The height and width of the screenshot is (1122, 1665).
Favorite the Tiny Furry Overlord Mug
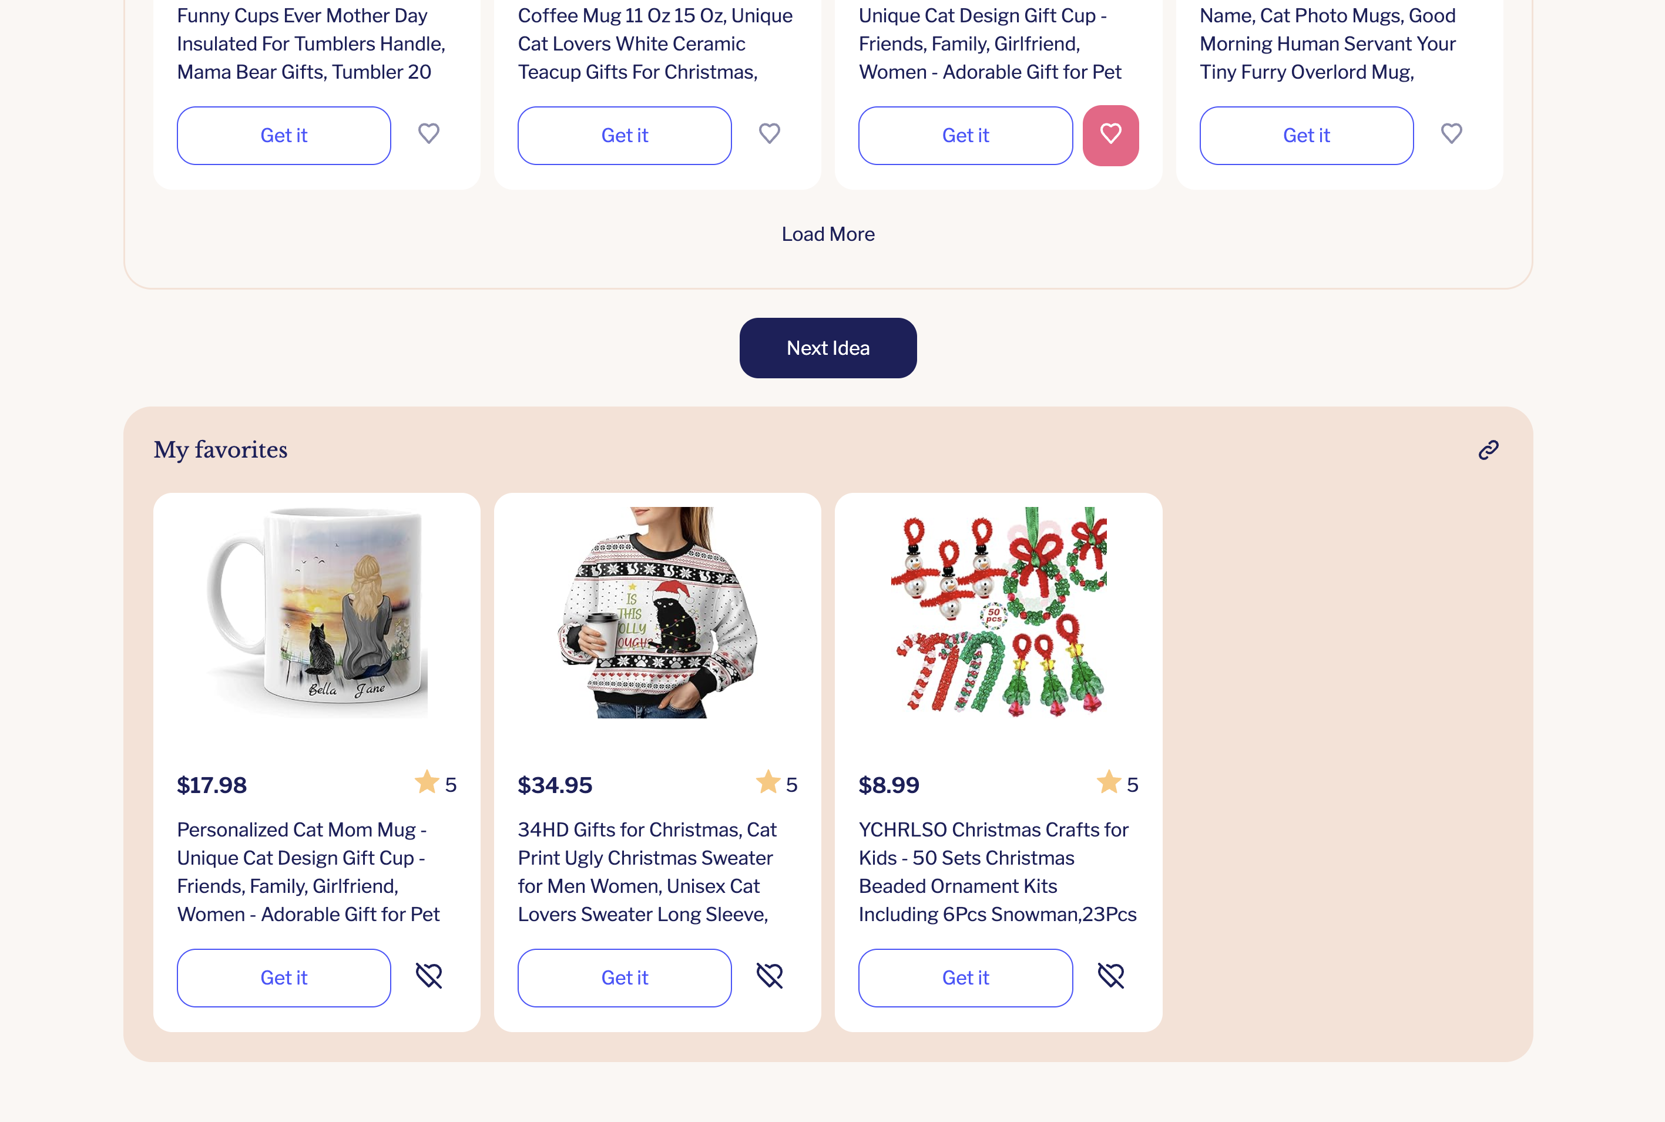[1451, 134]
